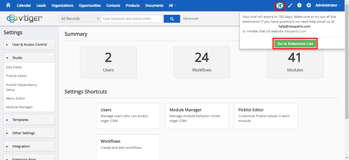Expand User & Access Control section
The image size is (349, 160).
pyautogui.click(x=29, y=44)
